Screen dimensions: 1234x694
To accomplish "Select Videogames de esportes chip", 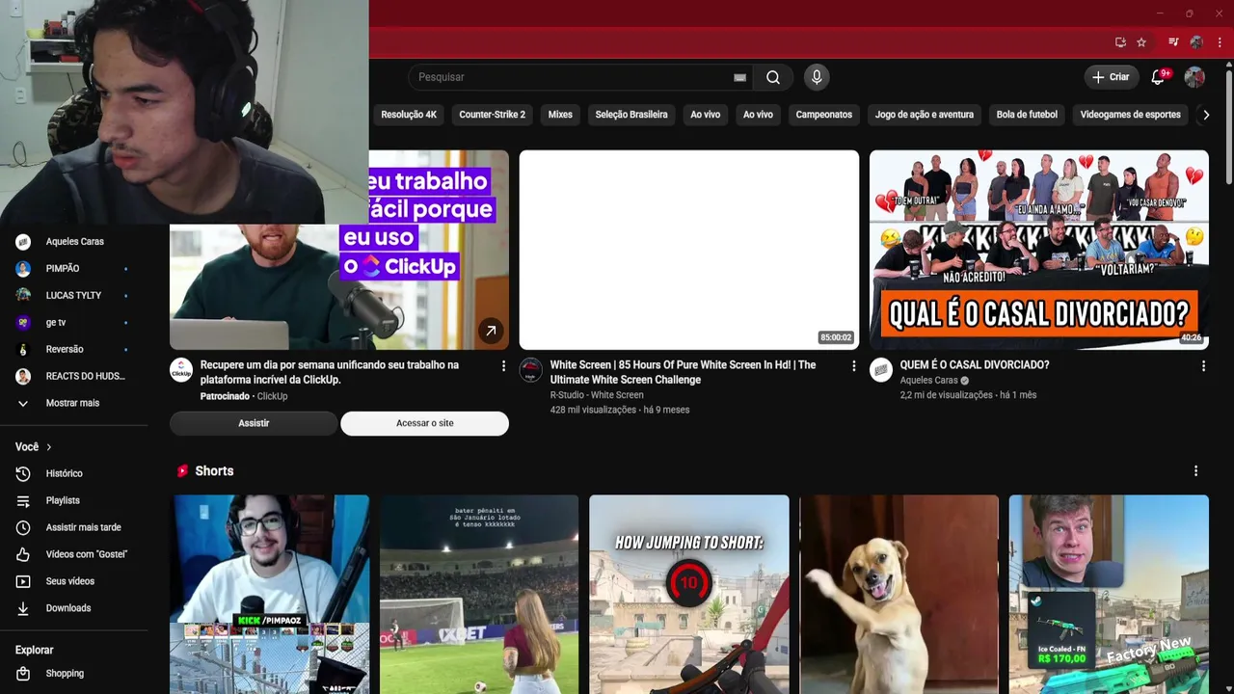I will (1131, 115).
